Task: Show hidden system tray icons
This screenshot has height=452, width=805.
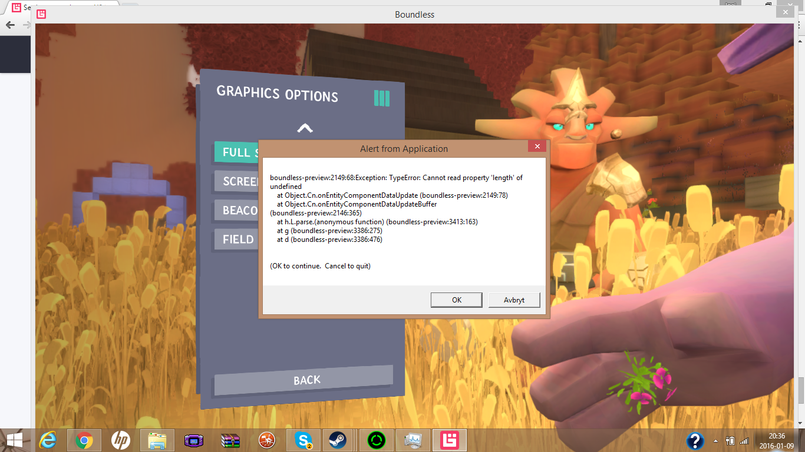Action: tap(715, 441)
